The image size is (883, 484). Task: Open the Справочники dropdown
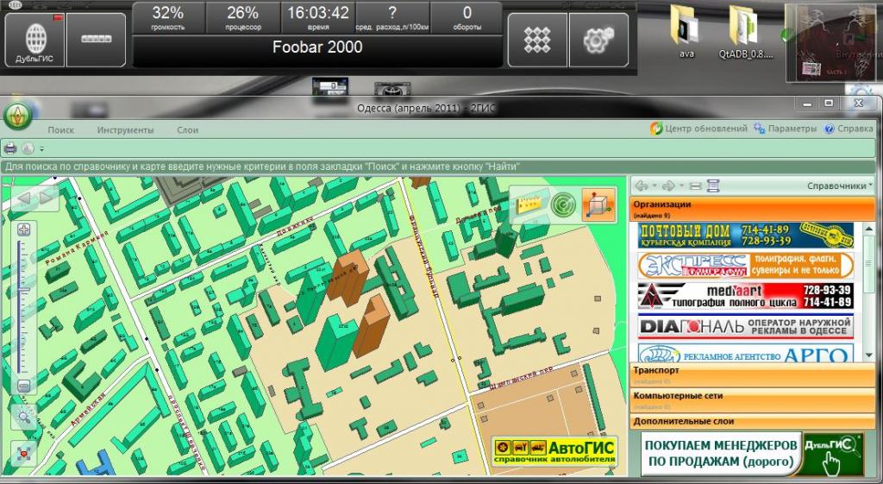tap(840, 185)
